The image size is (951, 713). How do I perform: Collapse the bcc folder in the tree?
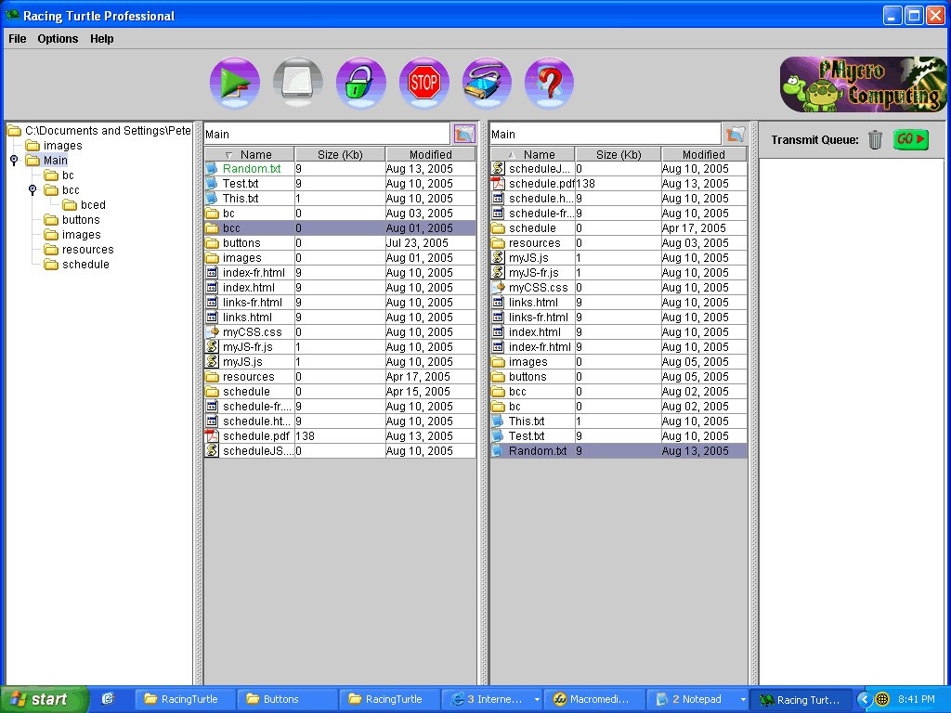point(33,189)
